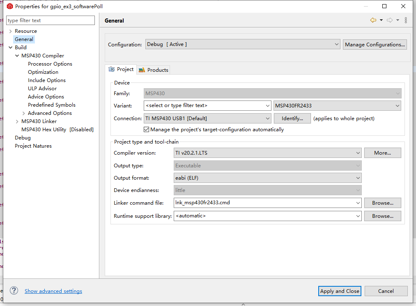Select Optimization in the settings tree
The height and width of the screenshot is (306, 416).
pos(43,72)
